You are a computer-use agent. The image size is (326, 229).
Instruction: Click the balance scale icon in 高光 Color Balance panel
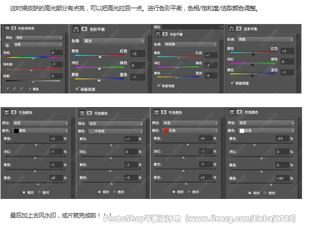point(76,29)
